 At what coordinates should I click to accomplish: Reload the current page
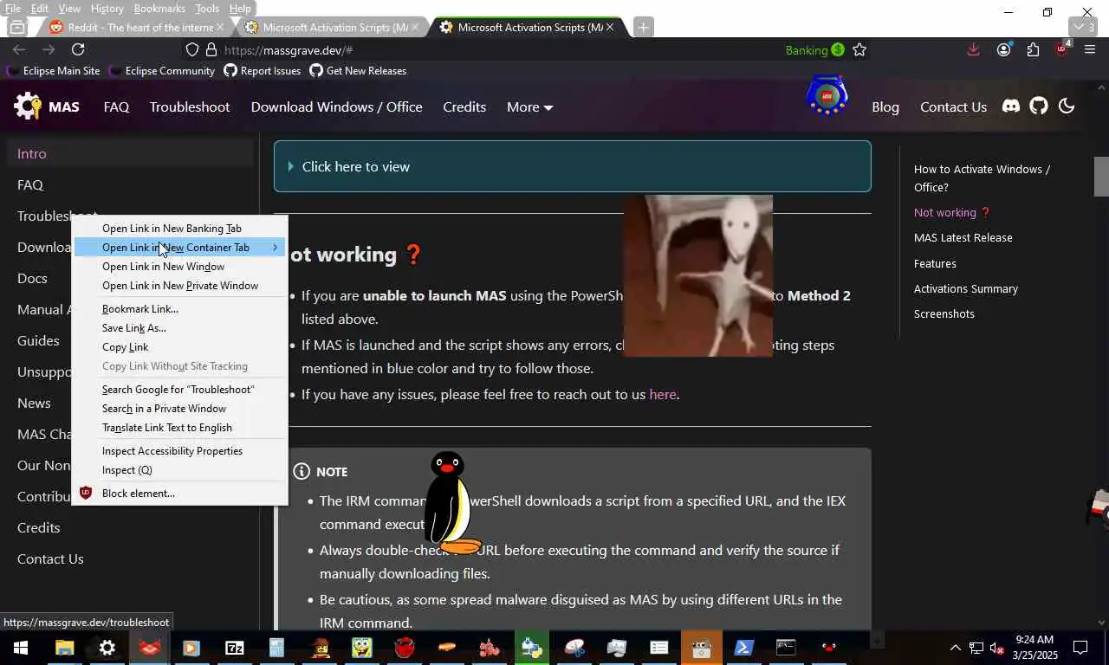click(78, 50)
